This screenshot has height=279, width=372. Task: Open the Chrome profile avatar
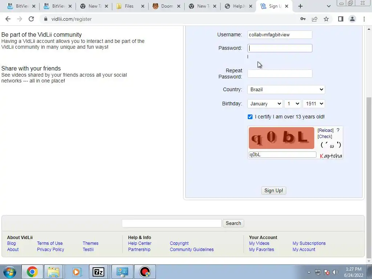[352, 19]
